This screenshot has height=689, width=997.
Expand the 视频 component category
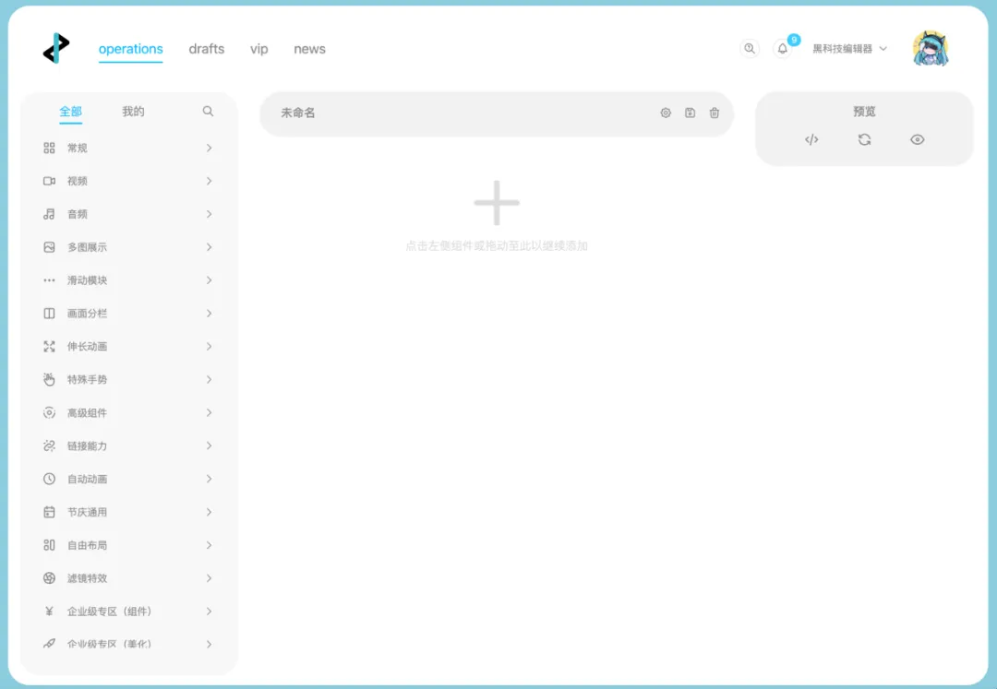(x=127, y=182)
